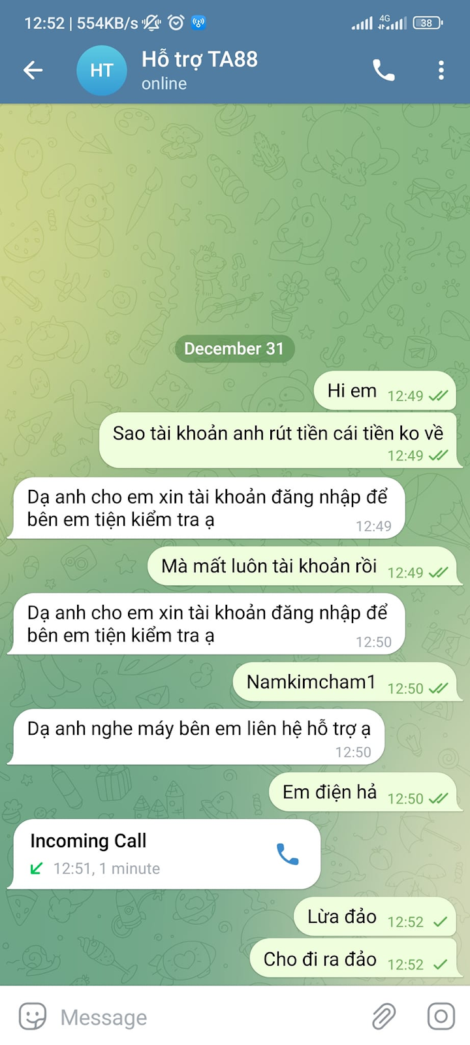This screenshot has width=470, height=1045.
Task: Open the emoji sticker picker
Action: 33,1016
